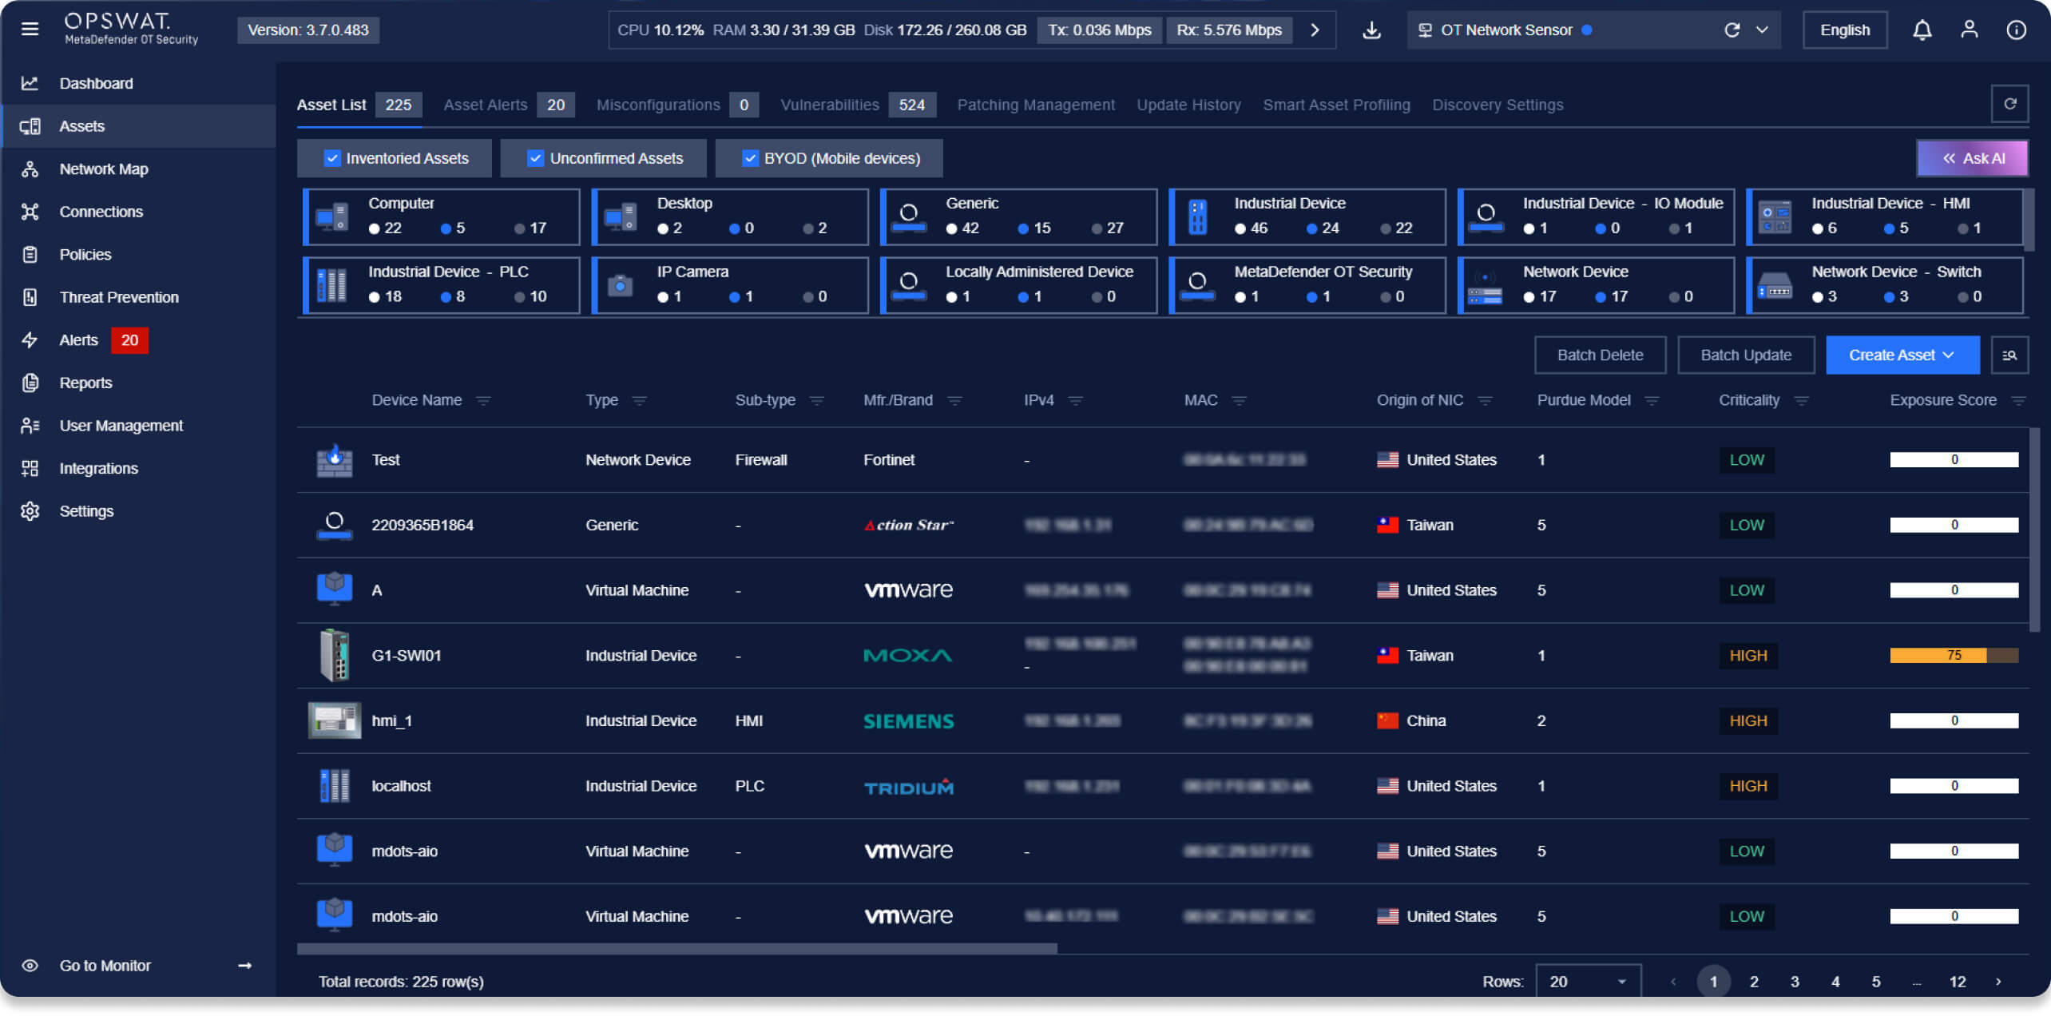Open the notifications bell icon
The image size is (2051, 1016).
[1922, 30]
